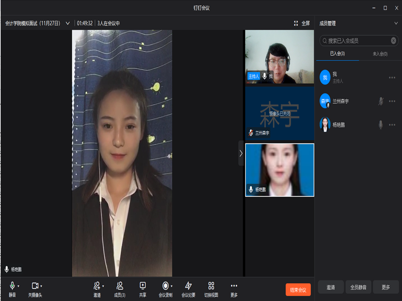Toggle microphone for 杨艳鹏 in member list
The image size is (402, 301).
point(380,125)
